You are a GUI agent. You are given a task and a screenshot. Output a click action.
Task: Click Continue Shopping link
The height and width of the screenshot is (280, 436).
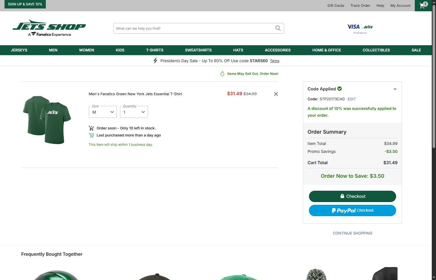point(352,233)
